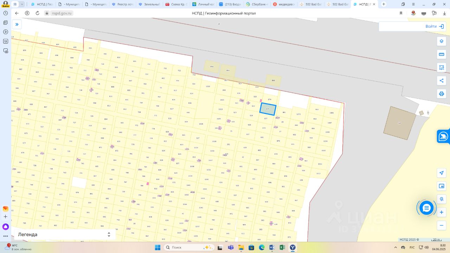The width and height of the screenshot is (450, 253).
Task: Open Microsoft Teams from taskbar
Action: 231,247
